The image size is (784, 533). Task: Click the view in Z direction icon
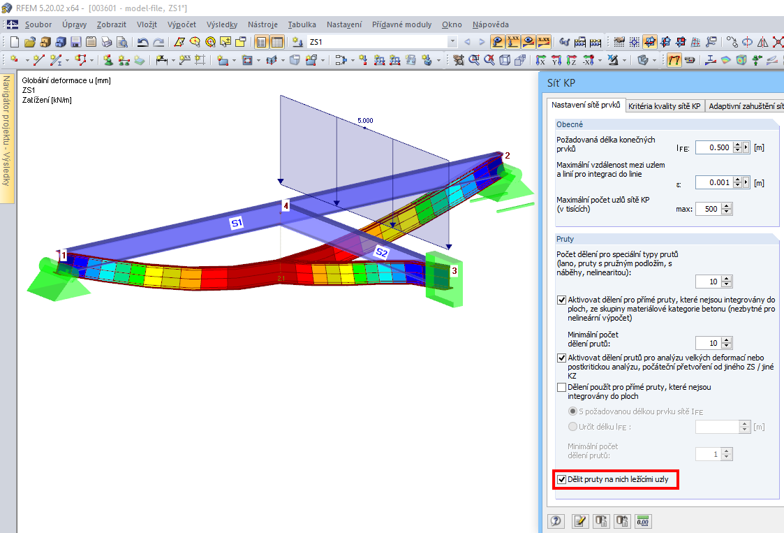[x=572, y=61]
